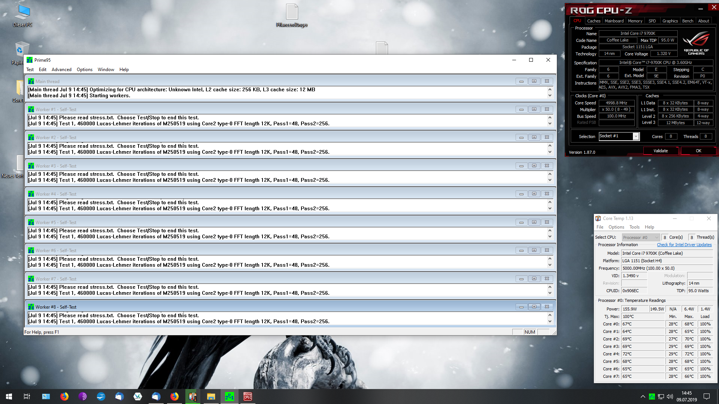Open Task View on the taskbar
719x404 pixels.
[27, 397]
